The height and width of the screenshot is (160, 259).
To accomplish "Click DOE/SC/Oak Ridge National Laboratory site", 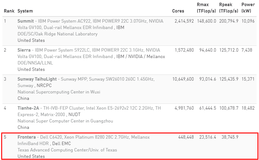I will [x=57, y=34].
